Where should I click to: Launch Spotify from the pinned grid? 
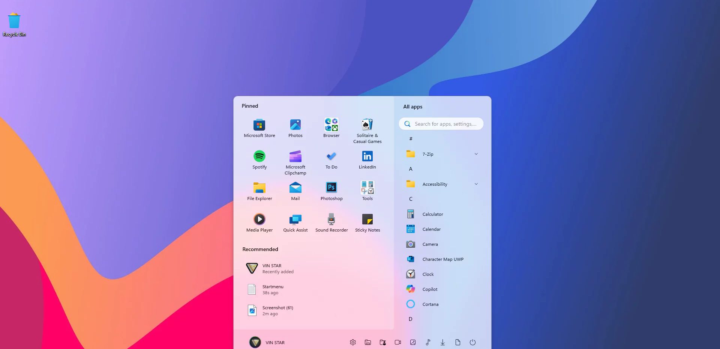tap(259, 160)
